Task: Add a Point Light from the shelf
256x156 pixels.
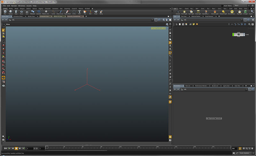Action: point(184,12)
